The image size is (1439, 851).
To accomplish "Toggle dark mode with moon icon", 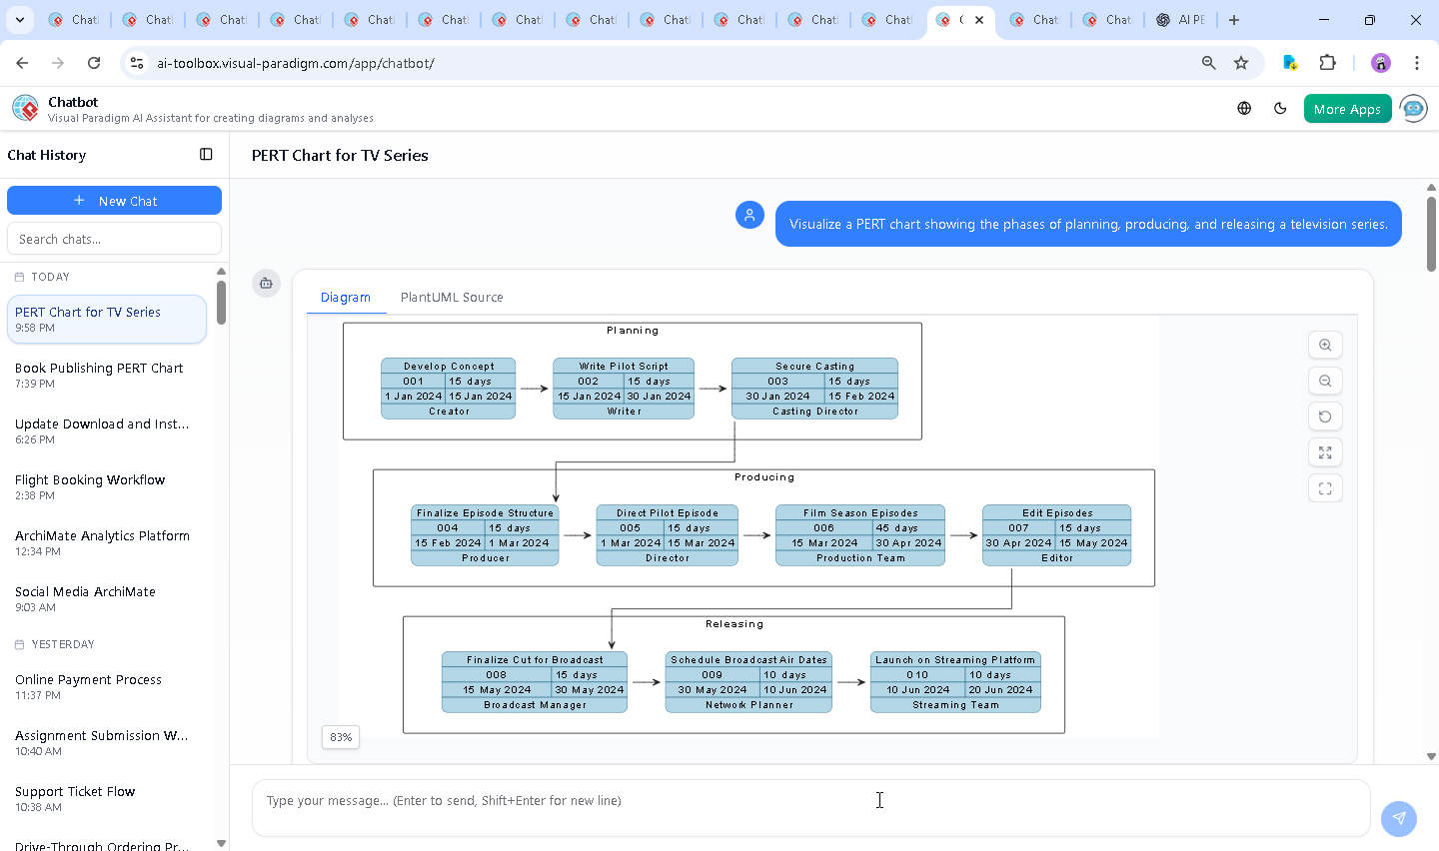I will coord(1280,109).
